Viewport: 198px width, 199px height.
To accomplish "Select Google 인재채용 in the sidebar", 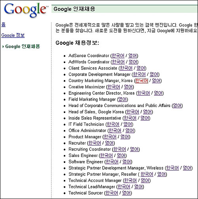I will (23, 46).
